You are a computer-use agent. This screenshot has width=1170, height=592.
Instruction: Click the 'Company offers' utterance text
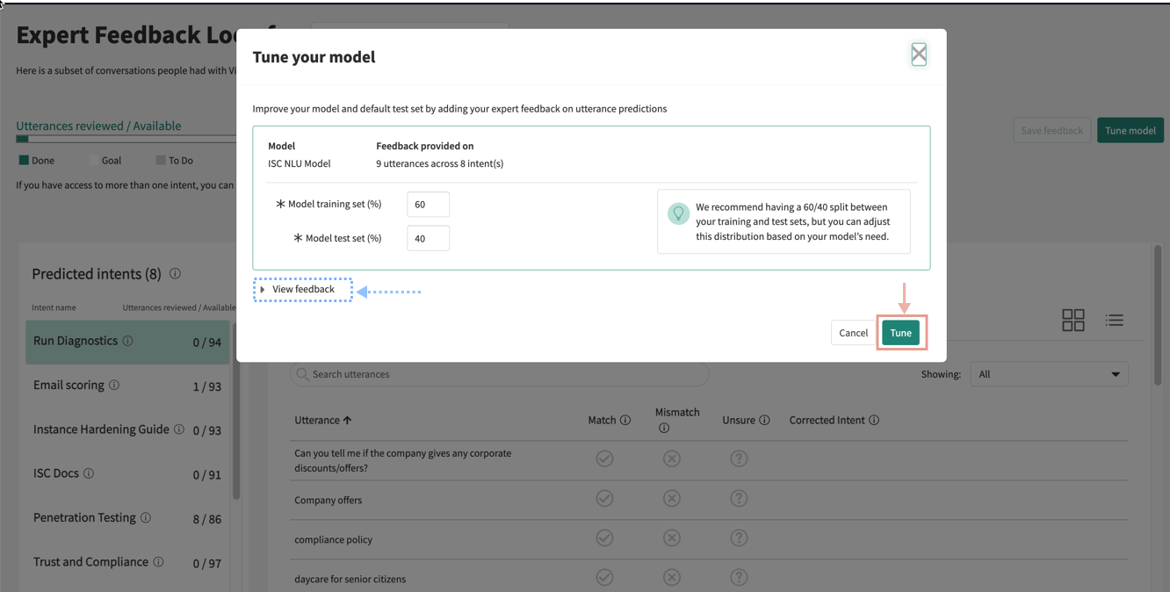[x=329, y=500]
